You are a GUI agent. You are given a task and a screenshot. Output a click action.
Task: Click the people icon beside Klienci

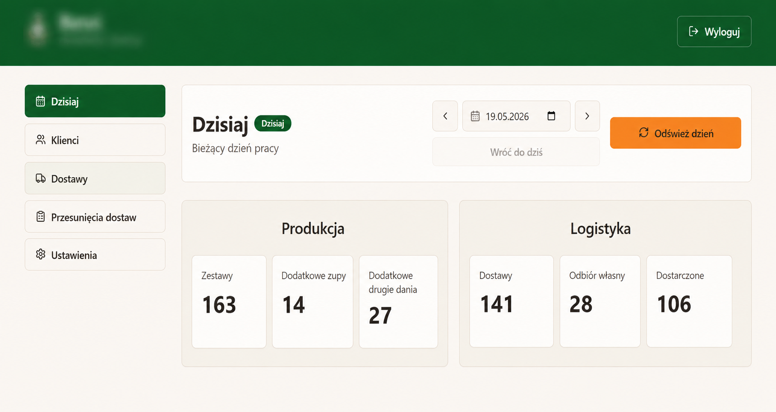pos(41,140)
